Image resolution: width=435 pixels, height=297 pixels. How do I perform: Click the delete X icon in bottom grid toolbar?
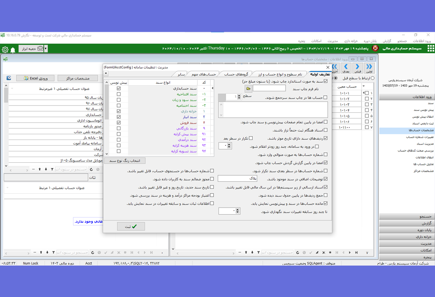[x=323, y=252]
